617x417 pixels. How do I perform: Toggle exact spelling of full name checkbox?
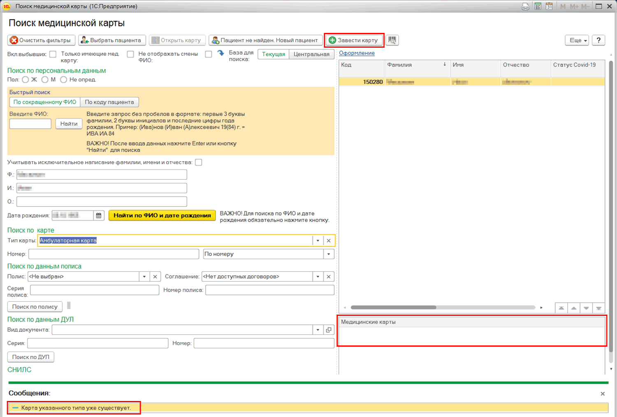click(199, 162)
